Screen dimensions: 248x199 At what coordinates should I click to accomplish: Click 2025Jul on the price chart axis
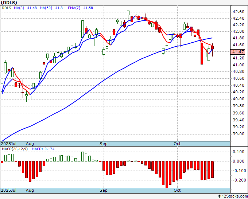(8, 144)
